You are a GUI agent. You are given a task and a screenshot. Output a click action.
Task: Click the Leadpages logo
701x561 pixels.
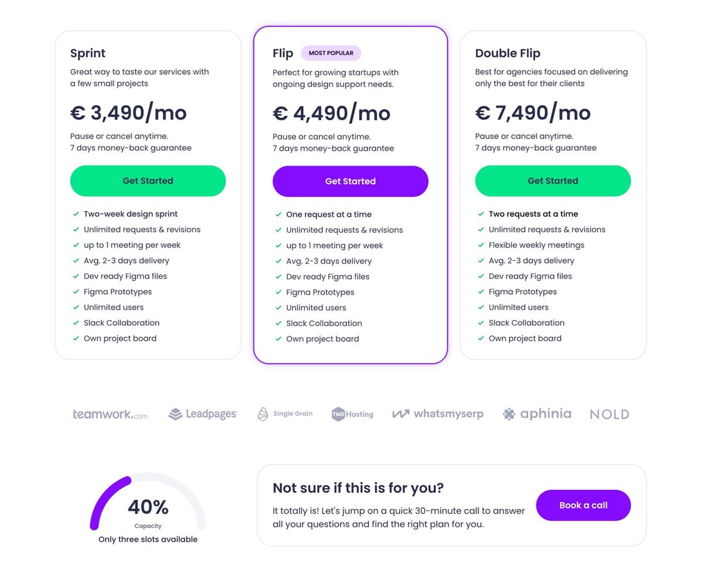coord(202,413)
